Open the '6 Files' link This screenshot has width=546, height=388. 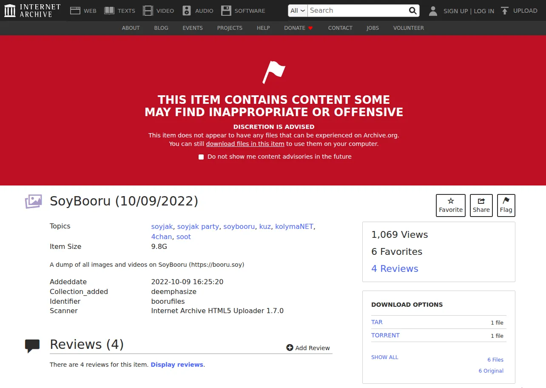coord(495,360)
